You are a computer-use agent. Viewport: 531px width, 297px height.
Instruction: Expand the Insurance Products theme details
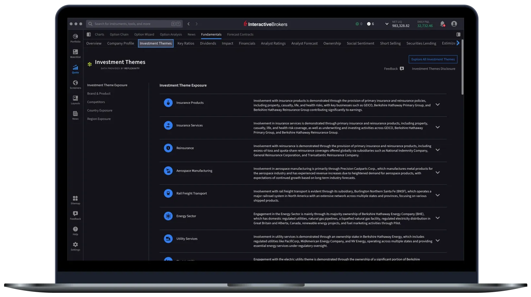[x=438, y=105]
